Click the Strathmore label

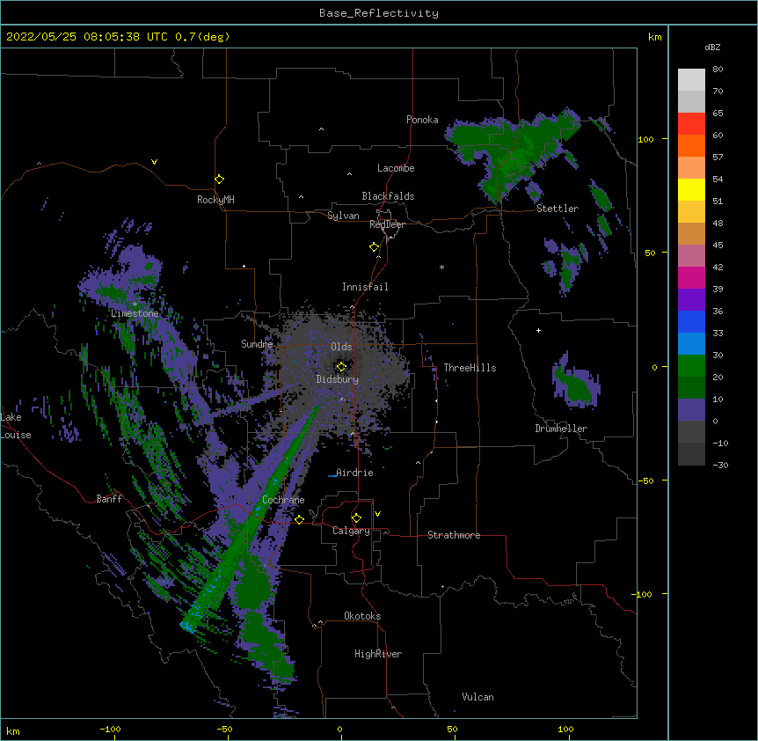click(x=454, y=535)
